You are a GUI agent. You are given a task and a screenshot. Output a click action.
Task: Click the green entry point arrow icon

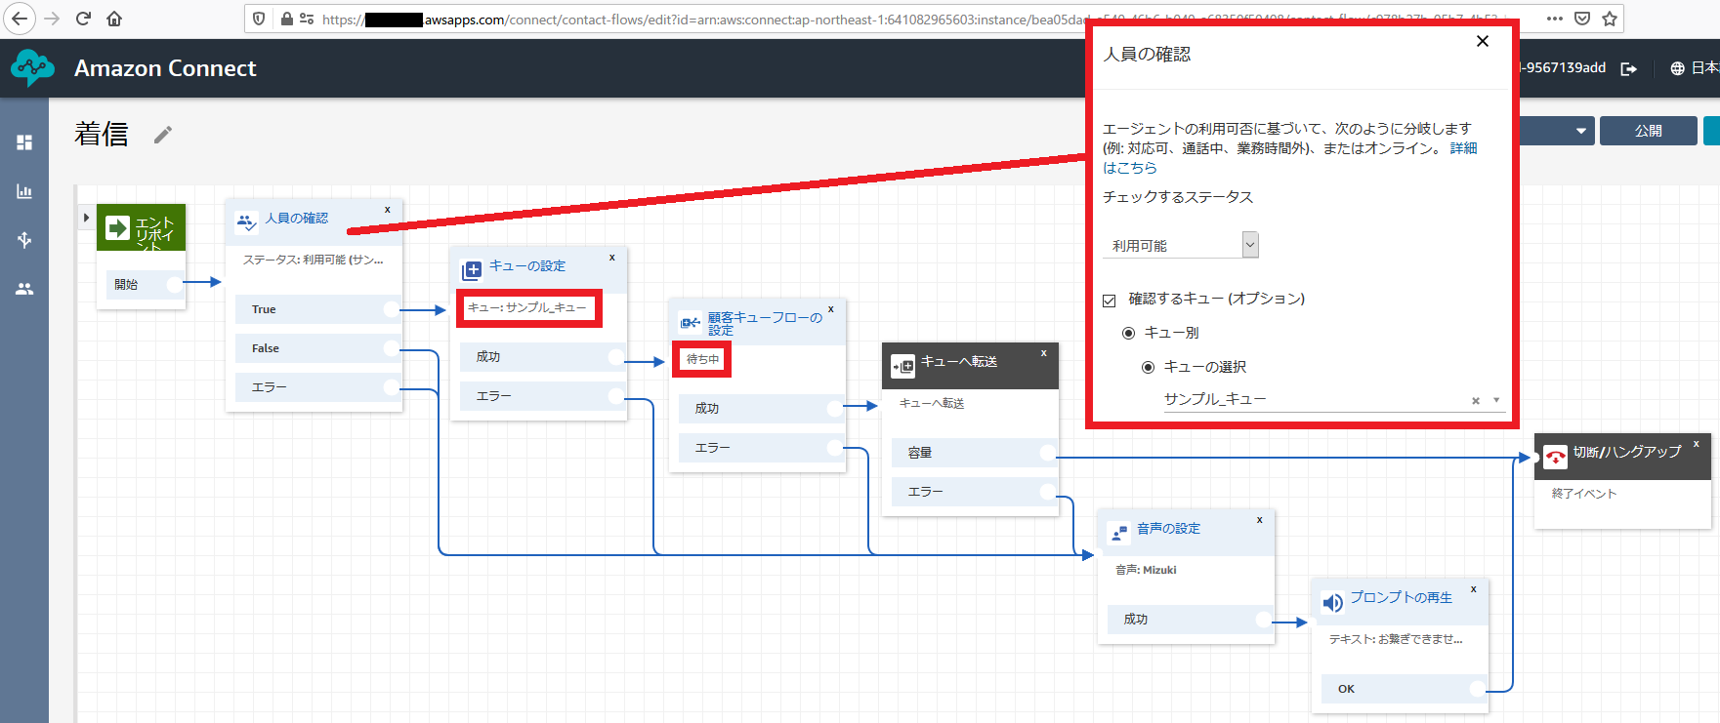pyautogui.click(x=117, y=228)
